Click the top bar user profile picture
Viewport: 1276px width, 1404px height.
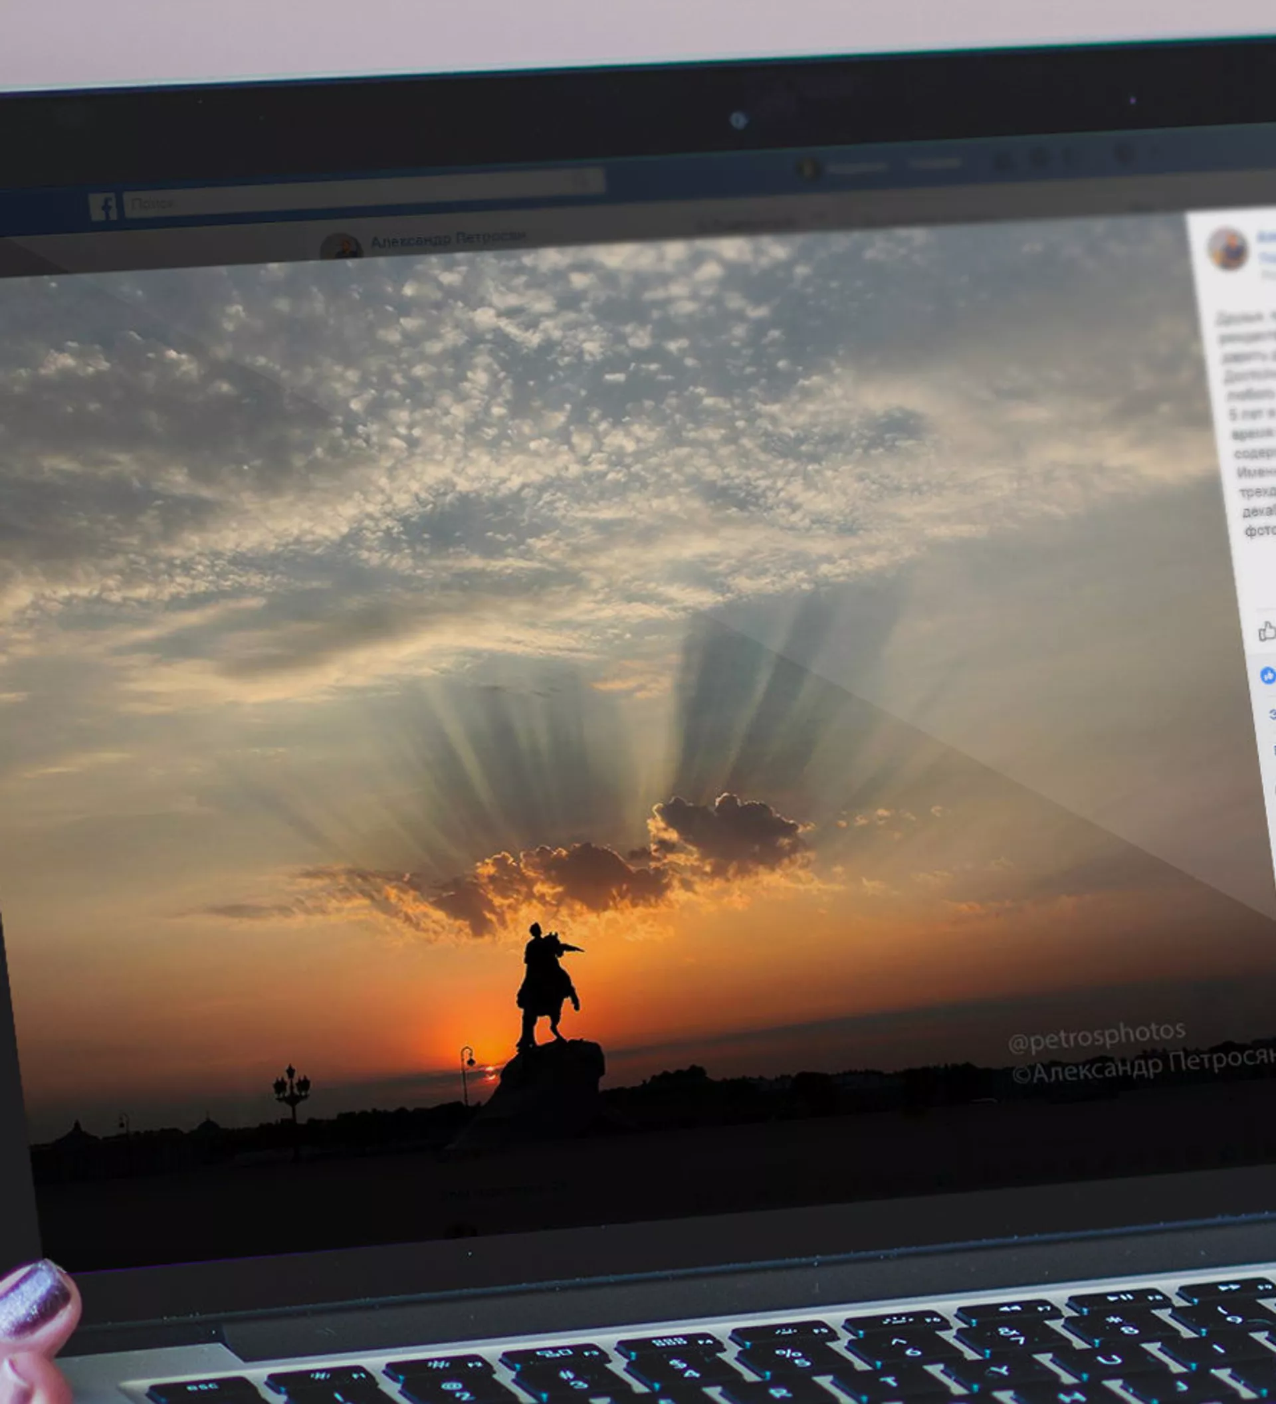[808, 169]
